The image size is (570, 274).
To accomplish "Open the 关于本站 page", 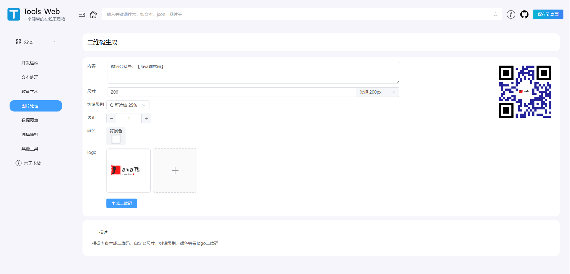I will coord(32,163).
